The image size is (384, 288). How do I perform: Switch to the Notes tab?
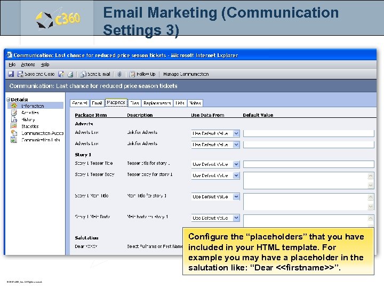195,103
